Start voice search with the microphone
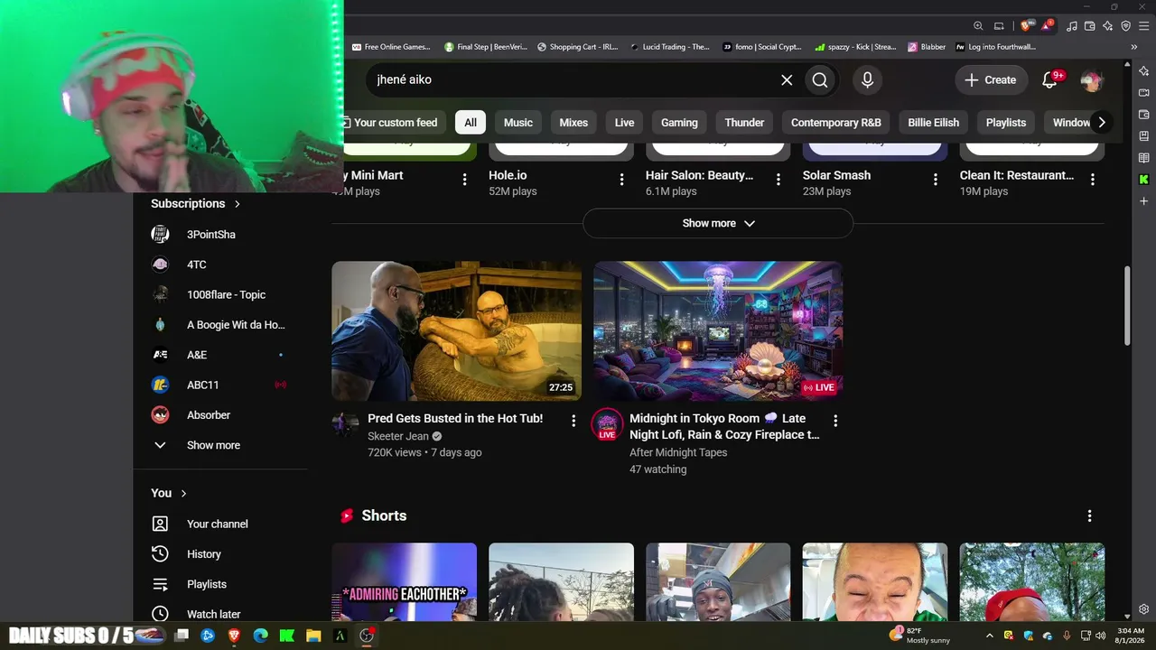 point(867,80)
